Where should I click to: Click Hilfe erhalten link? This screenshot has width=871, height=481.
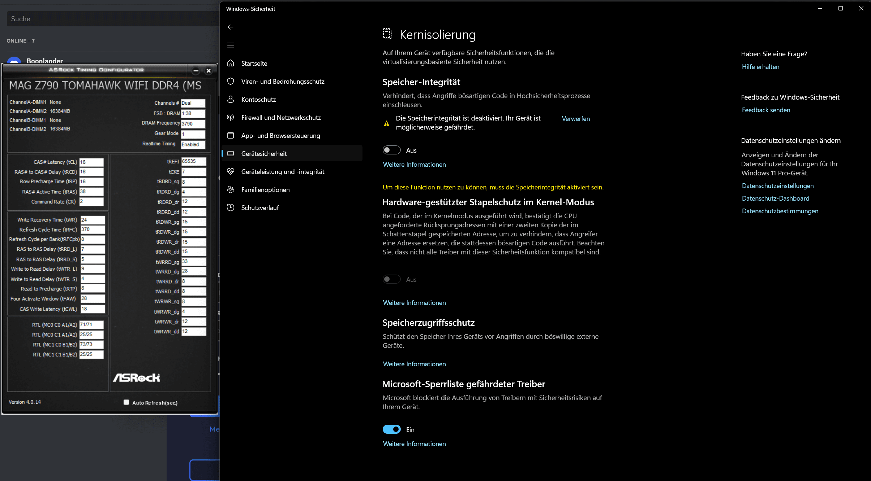pyautogui.click(x=760, y=67)
